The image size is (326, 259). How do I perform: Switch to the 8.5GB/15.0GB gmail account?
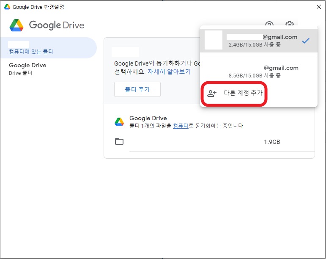tap(259, 72)
